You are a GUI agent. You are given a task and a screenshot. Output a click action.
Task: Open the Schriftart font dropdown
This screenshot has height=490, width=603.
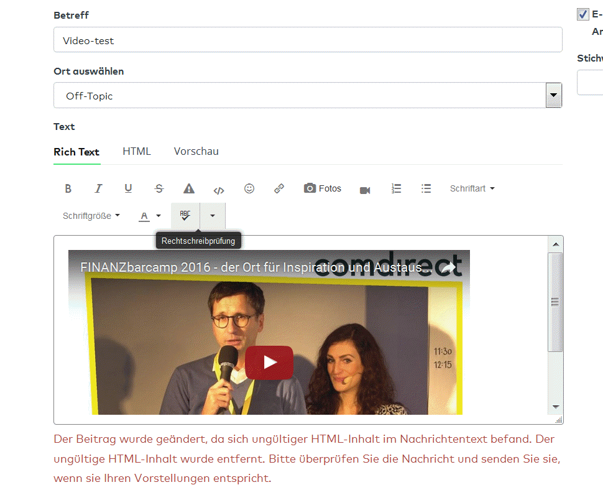(472, 188)
